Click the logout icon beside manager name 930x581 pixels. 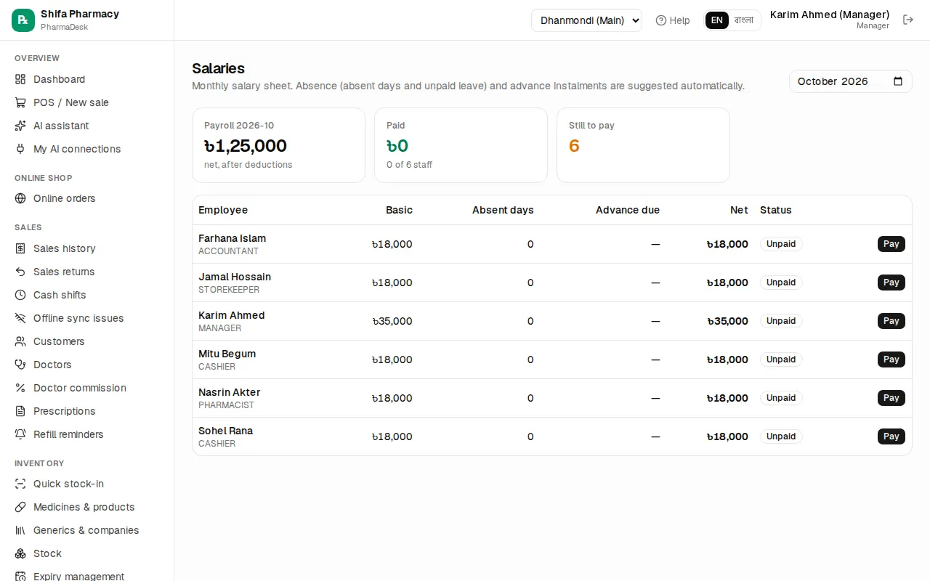click(x=908, y=20)
